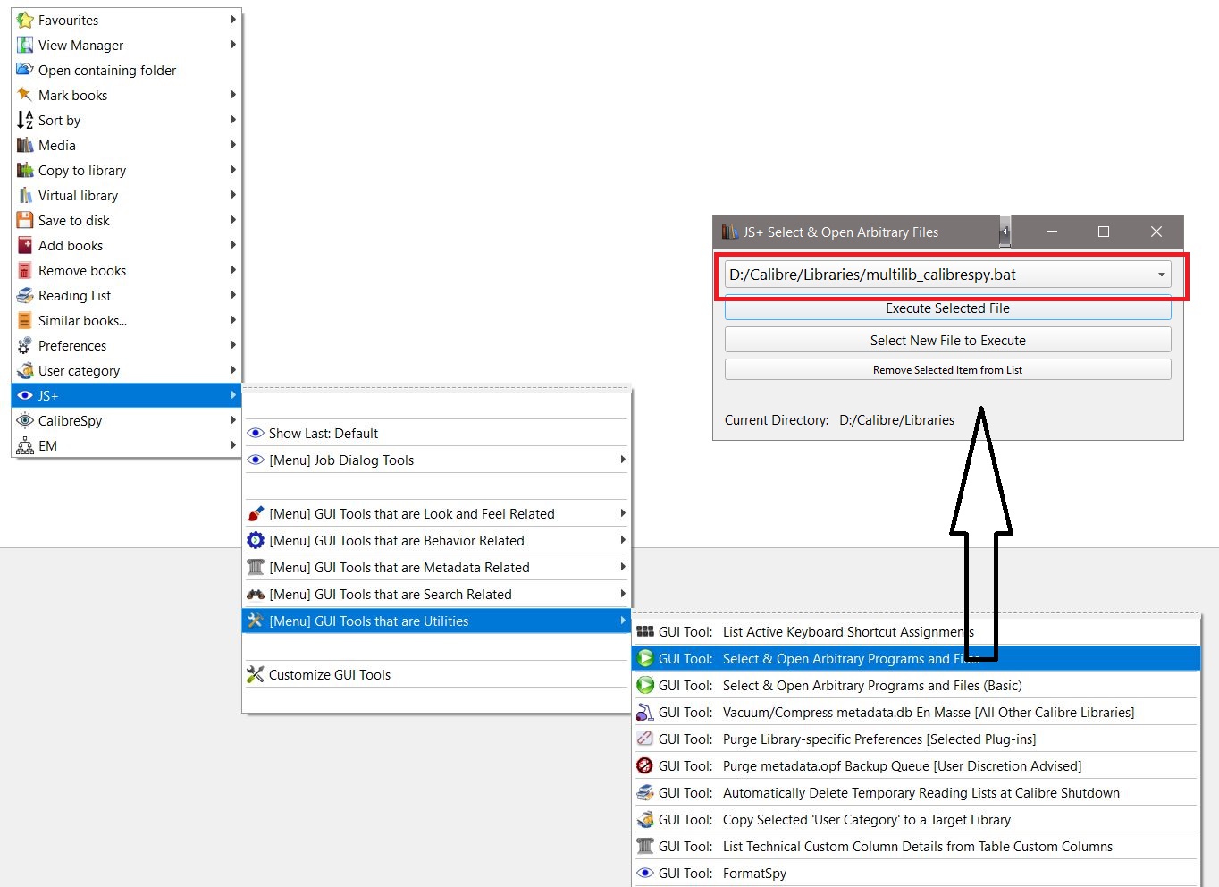Maximize the JS+ Select & Open dialog
This screenshot has width=1219, height=887.
[1104, 232]
